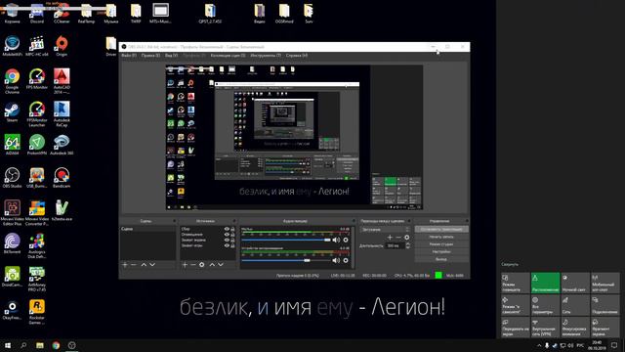Stop streaming with the Остановить трансляцию button
This screenshot has width=625, height=352.
coord(441,230)
